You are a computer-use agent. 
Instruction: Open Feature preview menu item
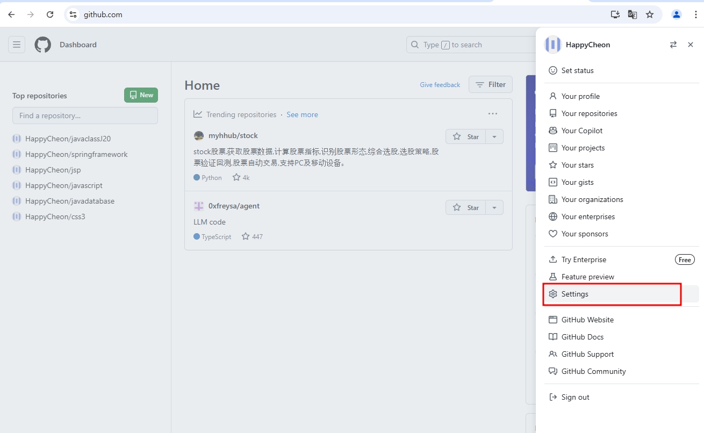(x=622, y=277)
